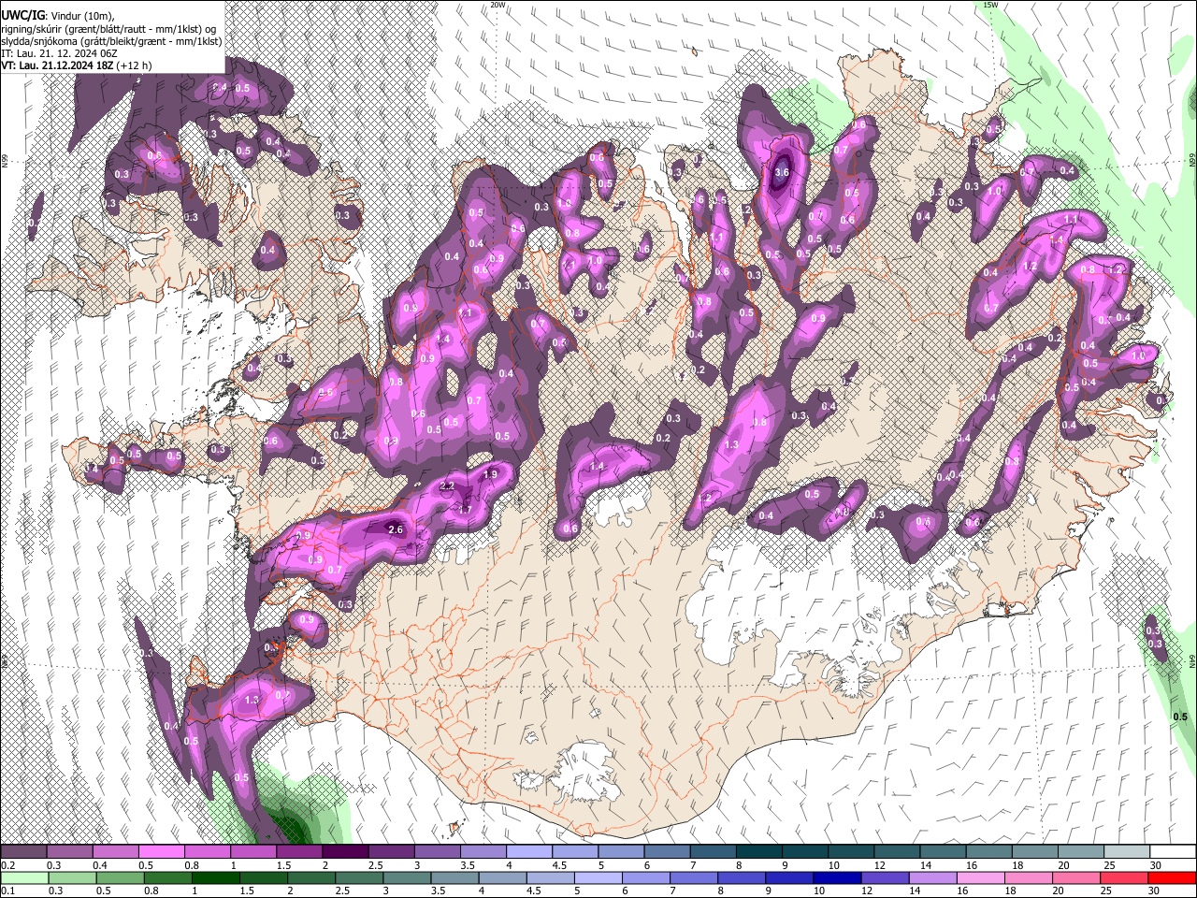
Task: Click the upper legend swatch starting at 4
Action: [529, 851]
